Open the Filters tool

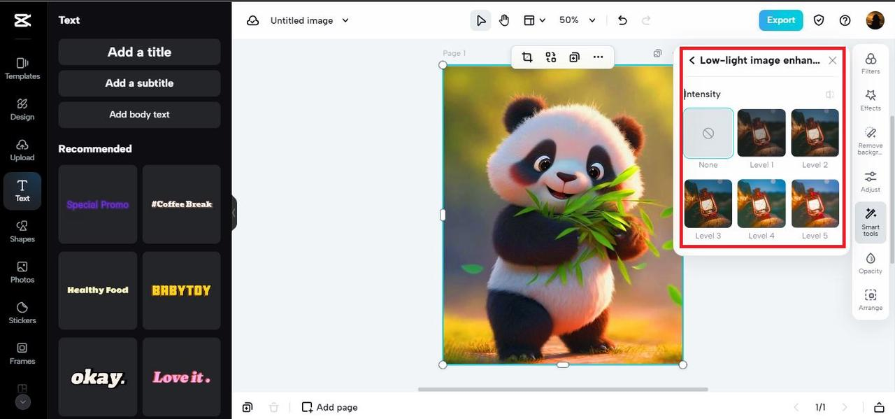tap(871, 63)
